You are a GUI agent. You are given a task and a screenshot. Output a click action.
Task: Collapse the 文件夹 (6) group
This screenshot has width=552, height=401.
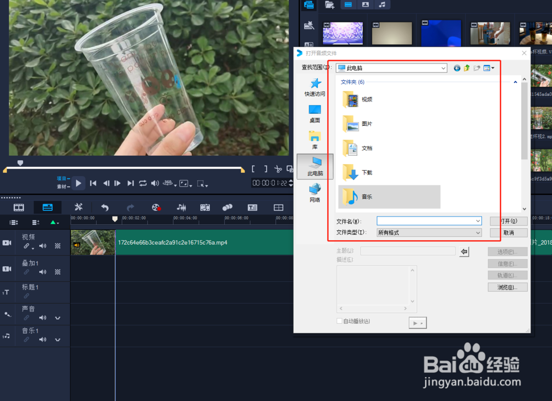(516, 82)
